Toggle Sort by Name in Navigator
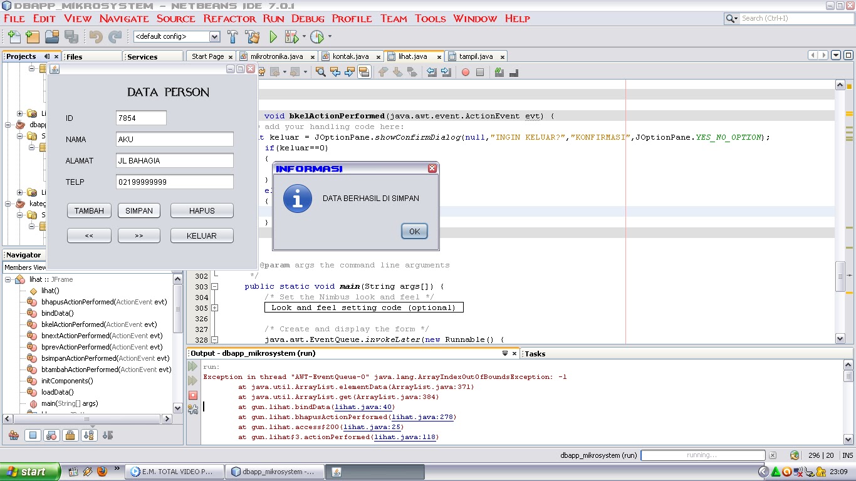 [x=89, y=435]
